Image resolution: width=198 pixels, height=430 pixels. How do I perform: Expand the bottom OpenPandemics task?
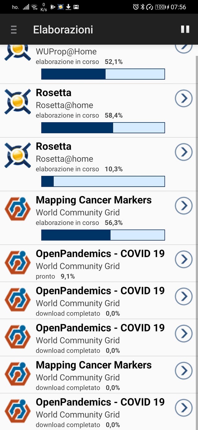(184, 408)
